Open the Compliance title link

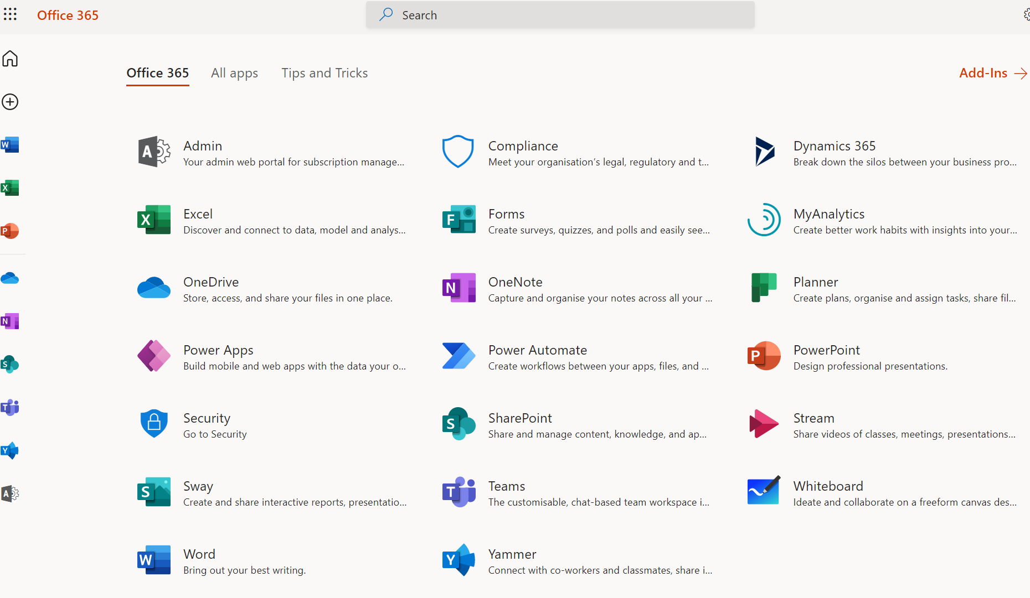click(x=523, y=146)
